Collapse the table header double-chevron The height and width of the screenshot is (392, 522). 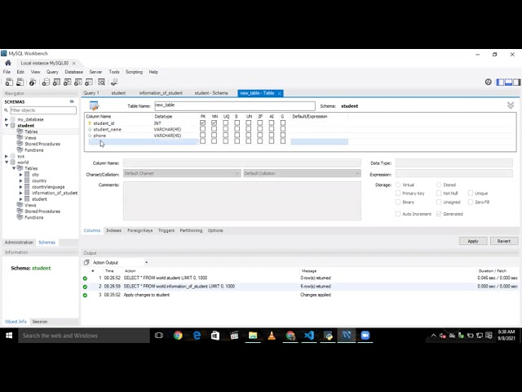click(x=511, y=105)
